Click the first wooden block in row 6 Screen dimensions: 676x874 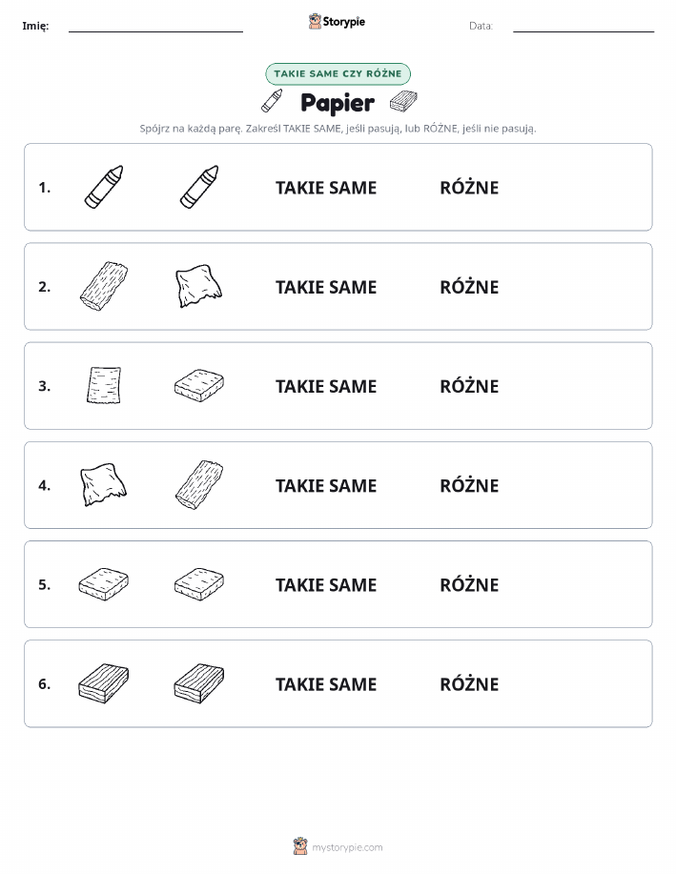tap(104, 683)
